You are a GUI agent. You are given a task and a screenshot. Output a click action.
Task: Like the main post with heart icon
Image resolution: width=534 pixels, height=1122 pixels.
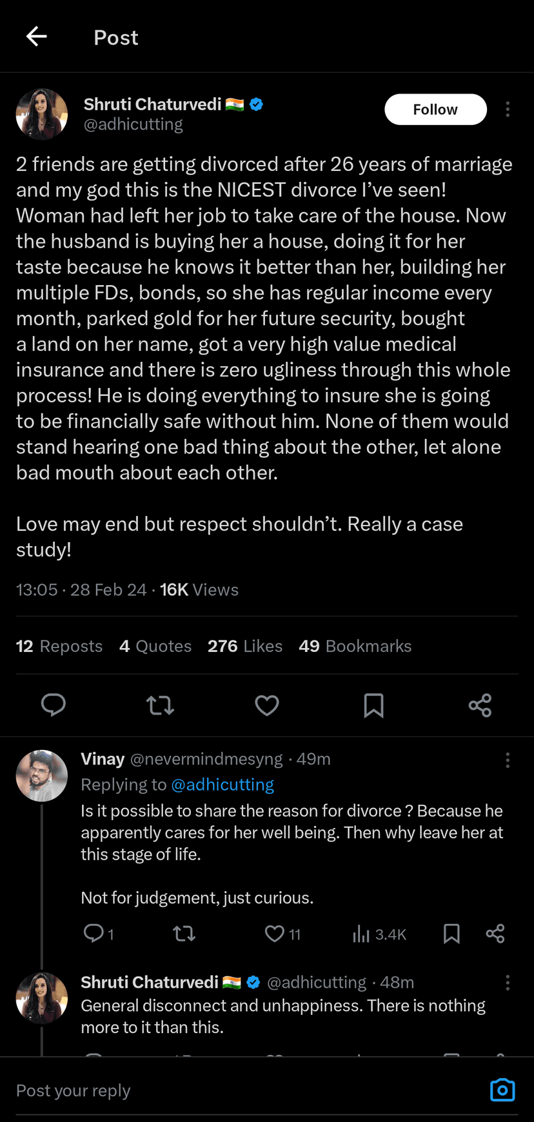click(x=267, y=705)
